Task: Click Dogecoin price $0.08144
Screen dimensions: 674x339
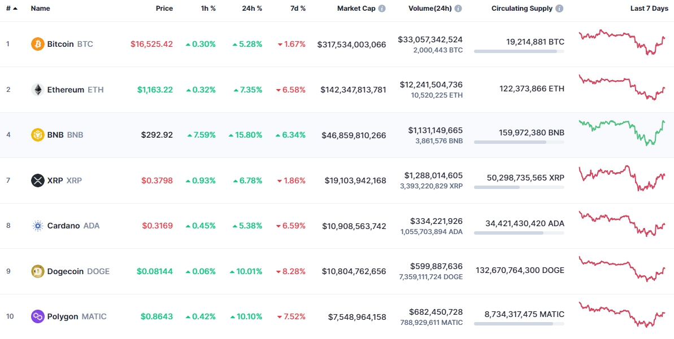Action: tap(155, 271)
